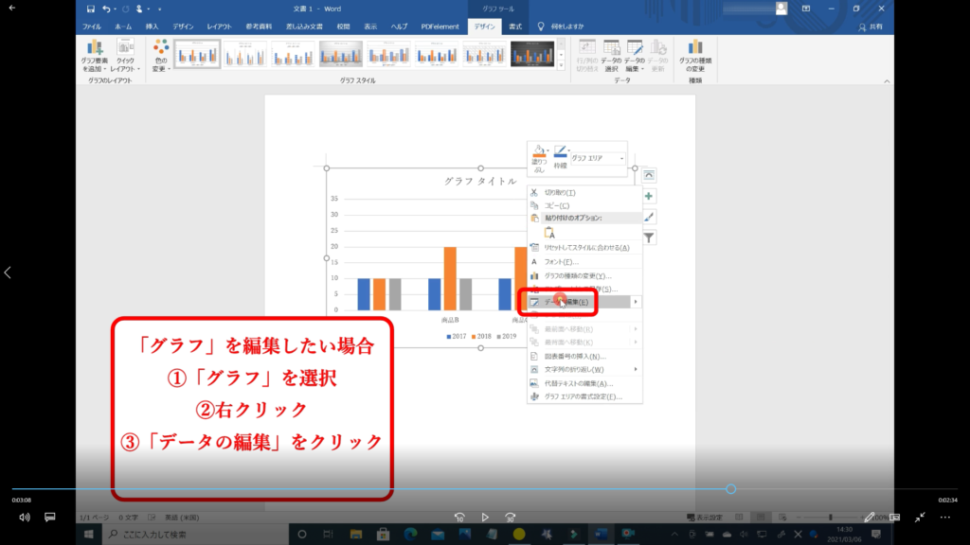Open グラフ要素を追加 (Add Chart Element) menu
This screenshot has height=545, width=970.
[95, 55]
